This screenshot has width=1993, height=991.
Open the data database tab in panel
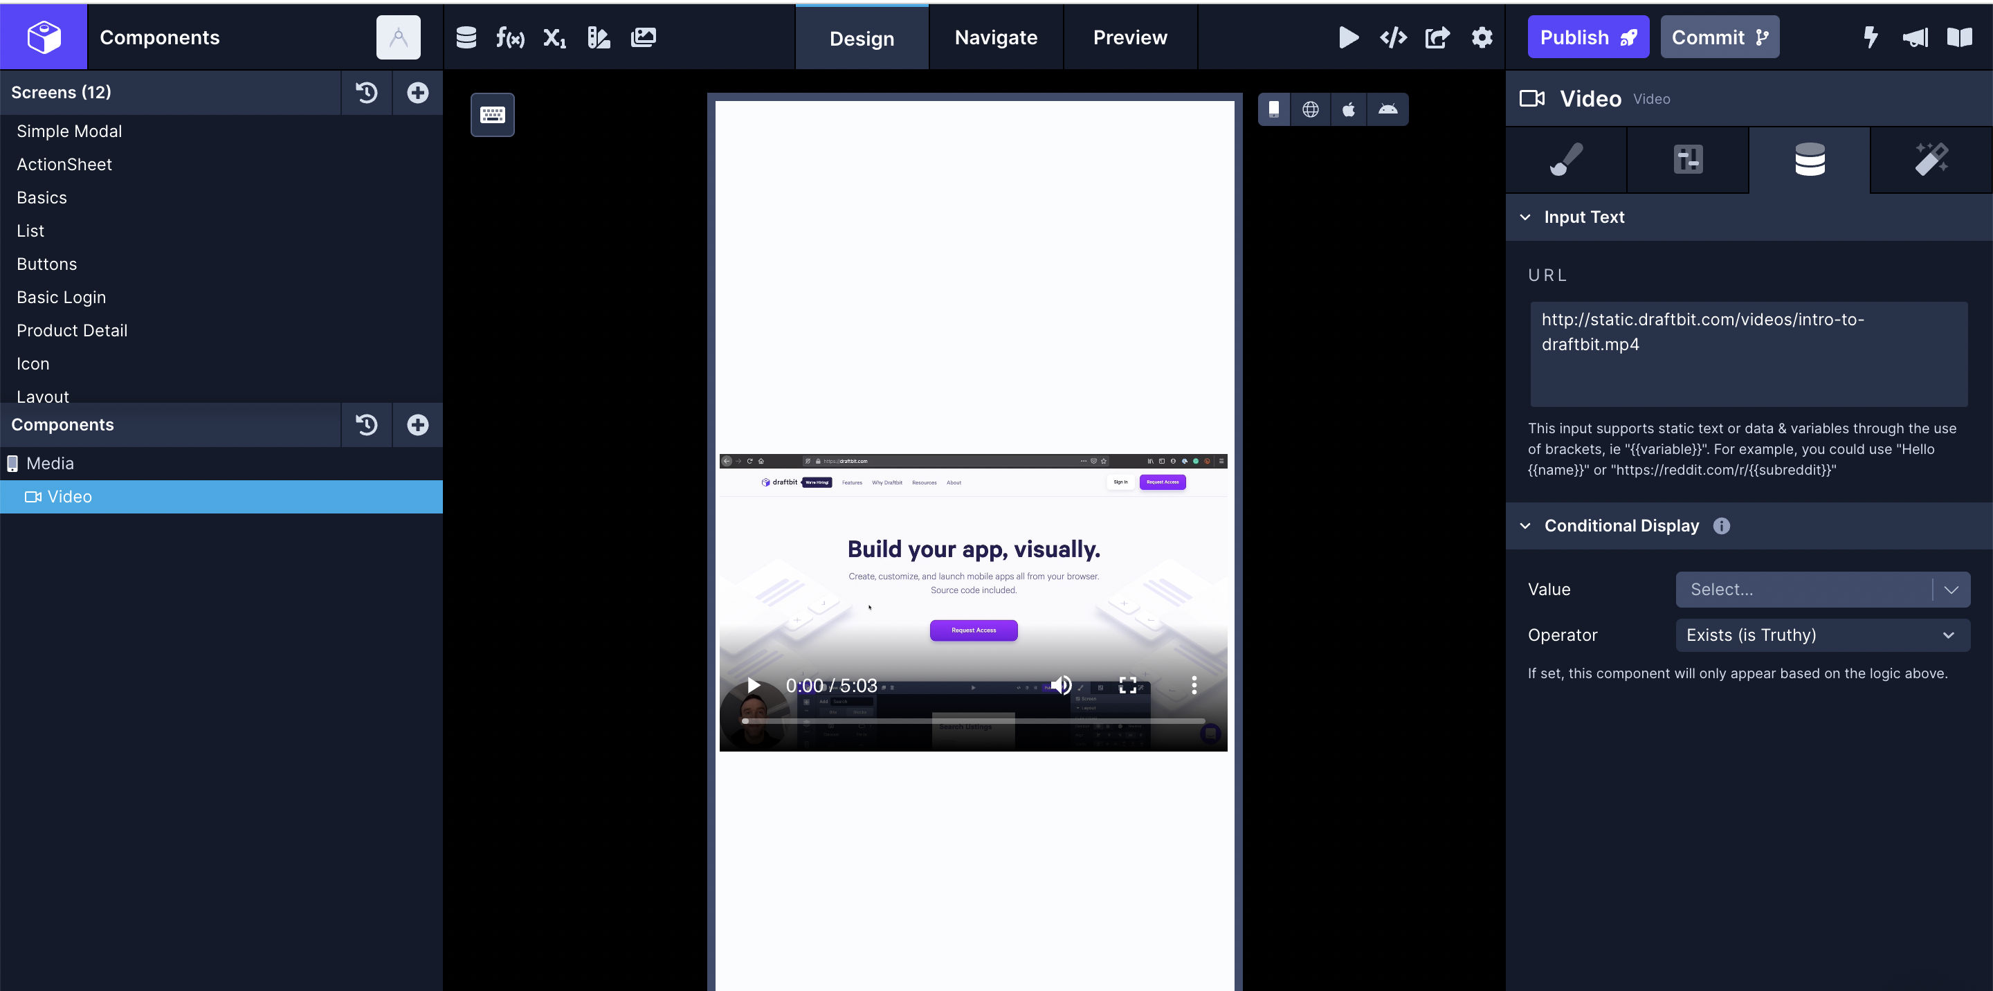[1810, 160]
